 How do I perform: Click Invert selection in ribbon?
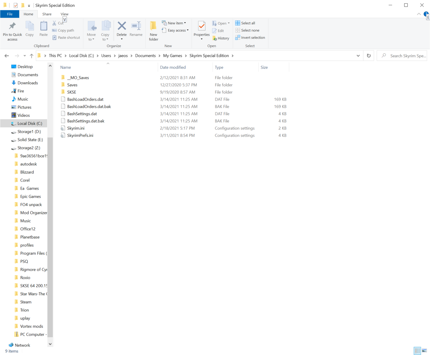coord(250,37)
